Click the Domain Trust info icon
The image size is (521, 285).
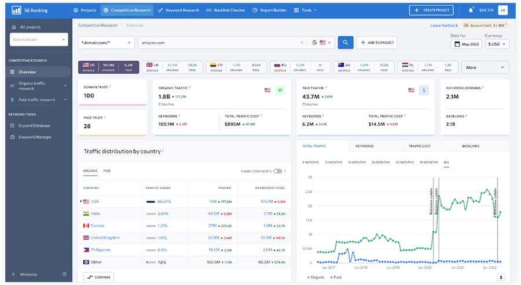click(109, 87)
